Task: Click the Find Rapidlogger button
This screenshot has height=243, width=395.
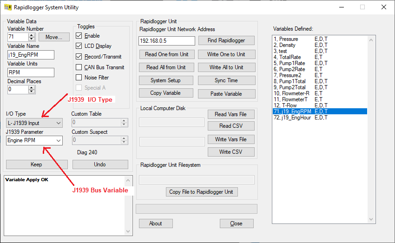Action: pos(226,40)
